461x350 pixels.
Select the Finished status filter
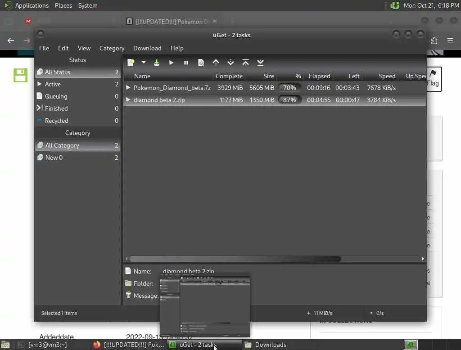pyautogui.click(x=77, y=108)
